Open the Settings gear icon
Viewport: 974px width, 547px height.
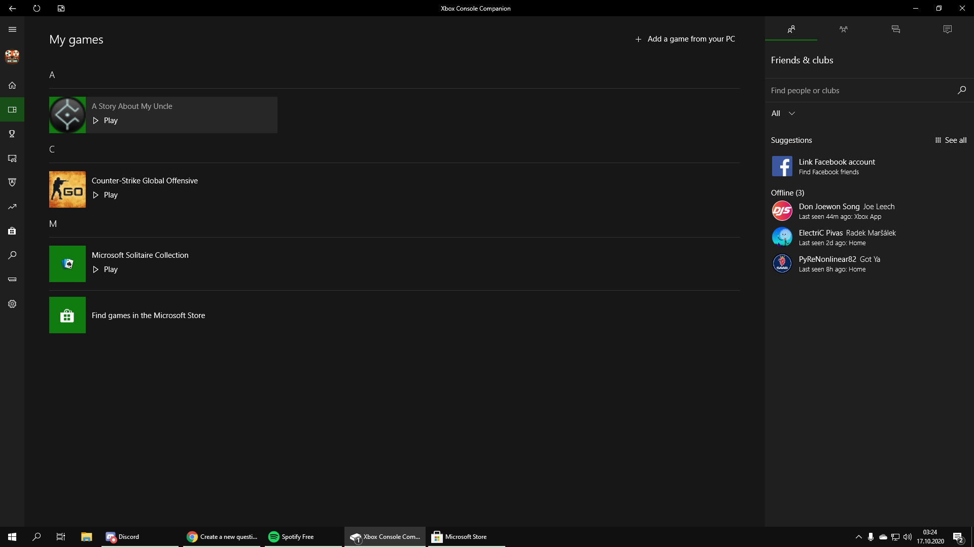pos(12,304)
